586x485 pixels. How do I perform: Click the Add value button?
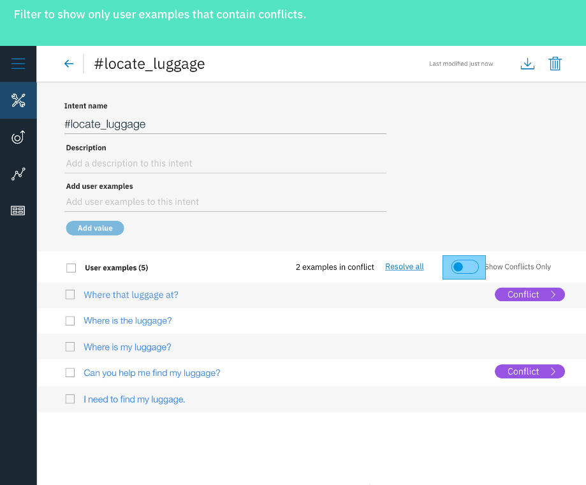[95, 228]
